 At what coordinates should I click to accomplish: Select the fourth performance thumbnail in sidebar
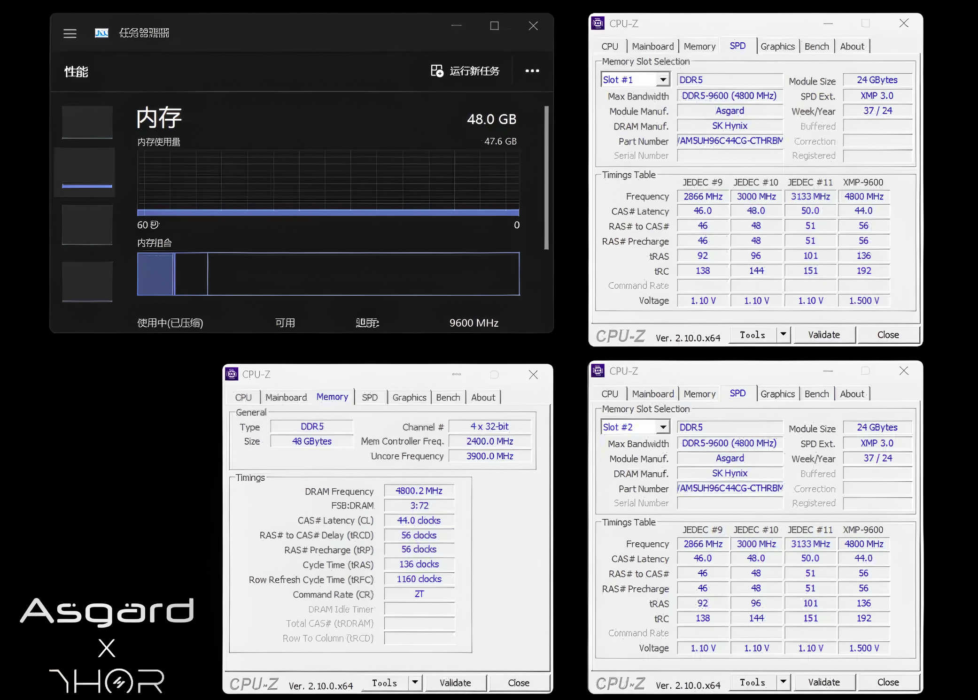point(87,281)
